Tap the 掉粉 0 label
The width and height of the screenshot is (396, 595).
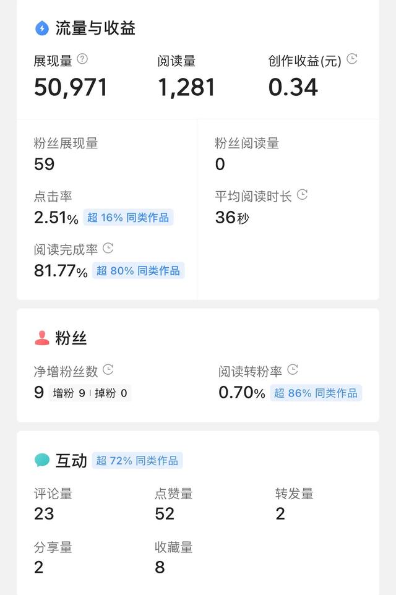[x=111, y=393]
